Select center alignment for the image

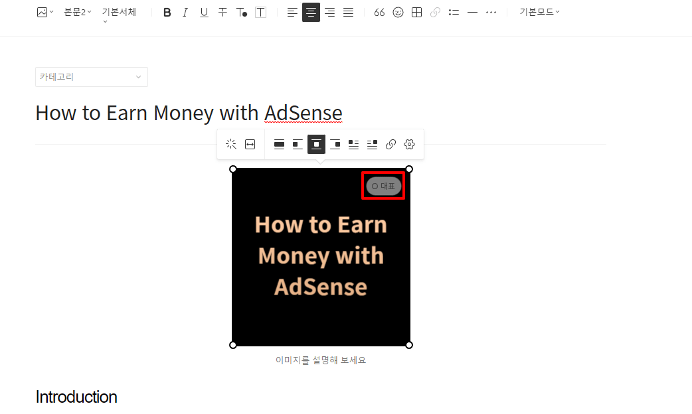[316, 144]
